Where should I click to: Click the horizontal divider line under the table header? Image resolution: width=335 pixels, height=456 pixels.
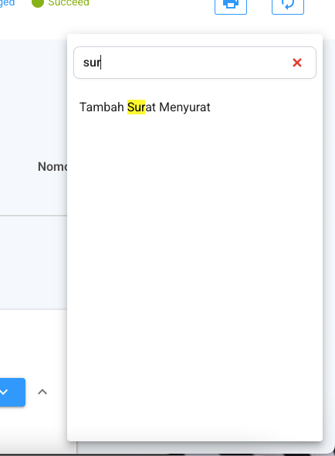tap(33, 216)
